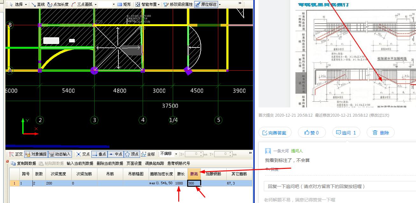Click the 腋高 cell containing 300
Screen dimensions: 416x203
point(194,183)
